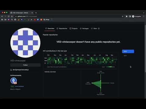This screenshot has width=146, height=109.
Task: Click the Pull Shark achievement badge
Action: tap(14, 81)
